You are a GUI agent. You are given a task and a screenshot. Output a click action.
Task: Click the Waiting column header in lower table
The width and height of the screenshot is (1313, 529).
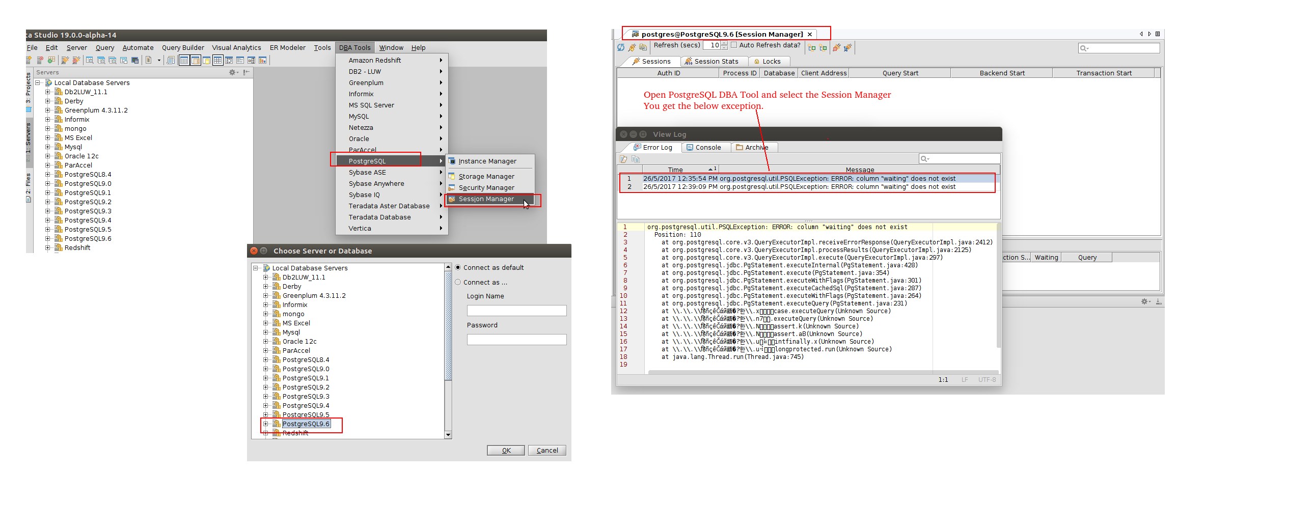[x=1046, y=258]
